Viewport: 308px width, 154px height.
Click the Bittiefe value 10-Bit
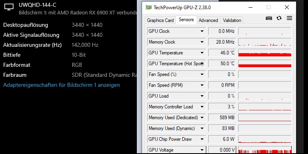pyautogui.click(x=79, y=55)
